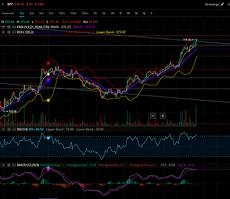Switch to the 5m interval
Screen dimensions: 230x199
click(51, 13)
